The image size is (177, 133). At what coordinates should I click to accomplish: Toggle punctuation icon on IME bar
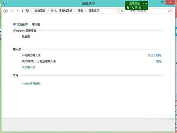(146, 4)
